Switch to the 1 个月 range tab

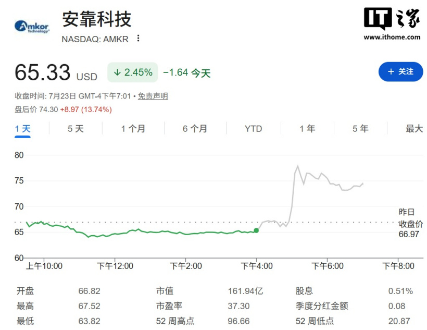133,129
